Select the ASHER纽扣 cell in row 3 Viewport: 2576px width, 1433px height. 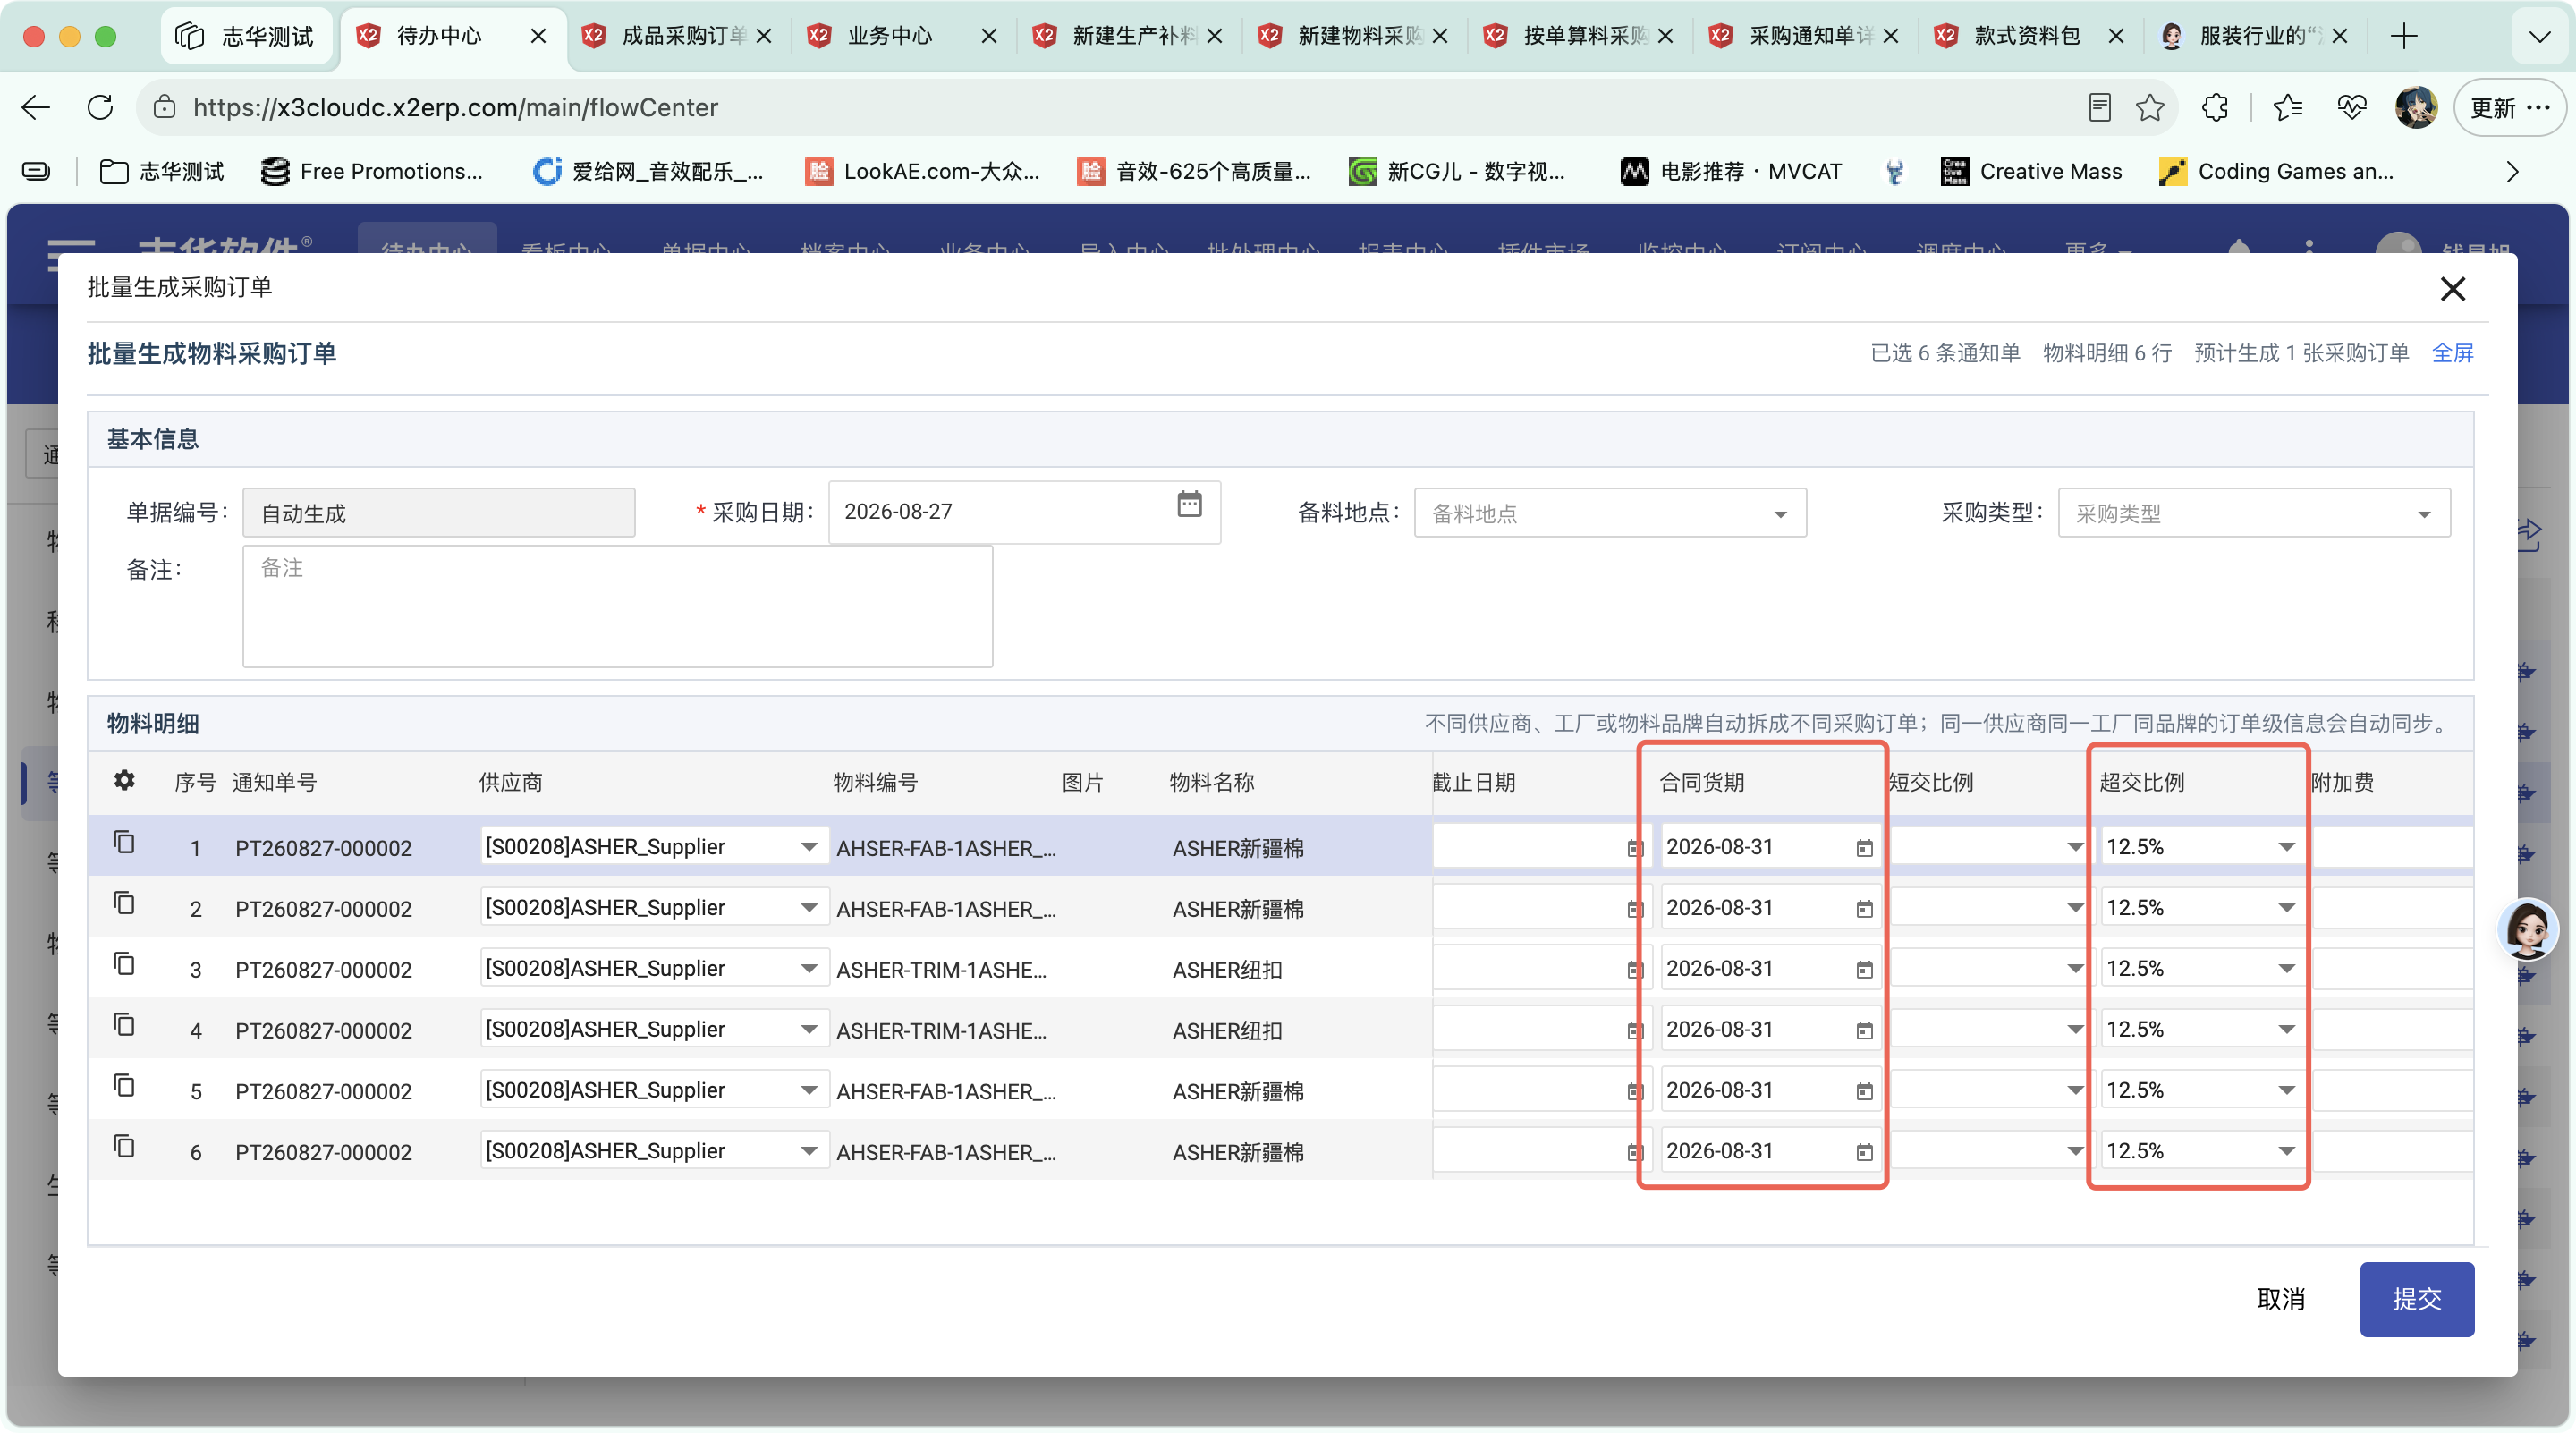coord(1227,970)
